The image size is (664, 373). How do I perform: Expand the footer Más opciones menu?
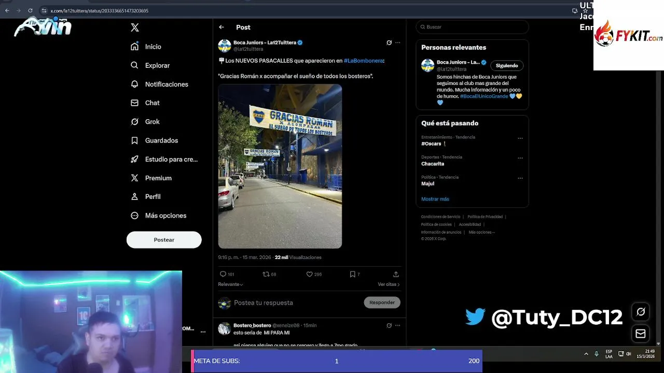[x=481, y=232]
